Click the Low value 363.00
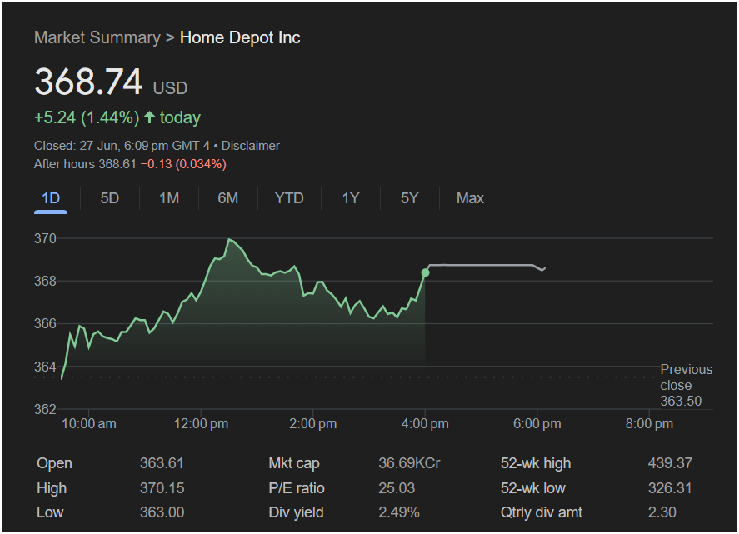Screen dimensions: 739x534 coord(162,512)
